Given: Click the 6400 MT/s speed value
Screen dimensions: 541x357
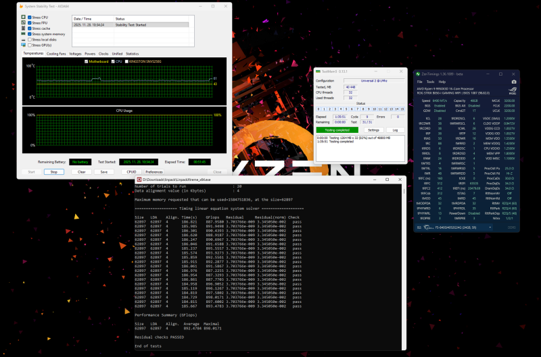Looking at the screenshot, I should tap(440, 101).
